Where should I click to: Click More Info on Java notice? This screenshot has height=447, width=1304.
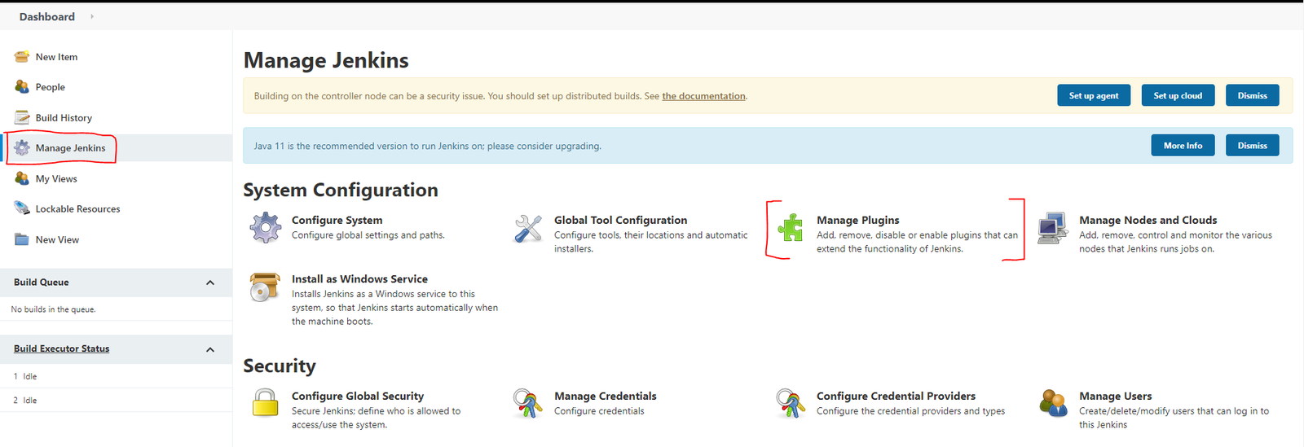click(x=1183, y=146)
